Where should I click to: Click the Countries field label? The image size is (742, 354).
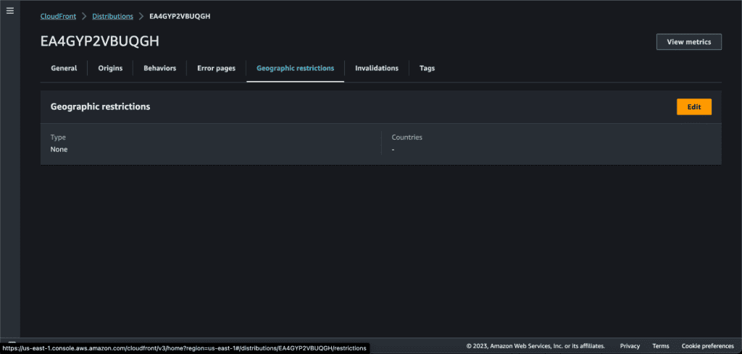click(407, 137)
